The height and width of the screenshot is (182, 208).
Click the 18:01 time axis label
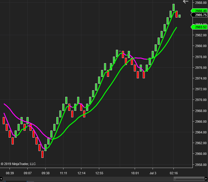(x=135, y=173)
